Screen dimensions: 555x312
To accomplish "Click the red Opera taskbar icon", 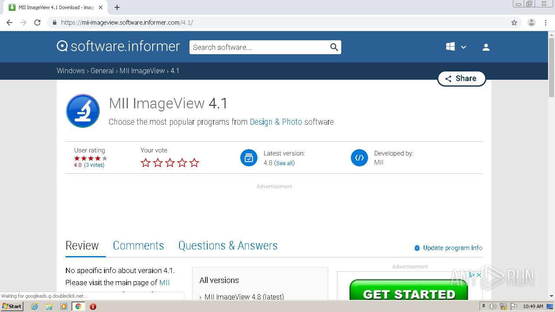I will [x=93, y=306].
